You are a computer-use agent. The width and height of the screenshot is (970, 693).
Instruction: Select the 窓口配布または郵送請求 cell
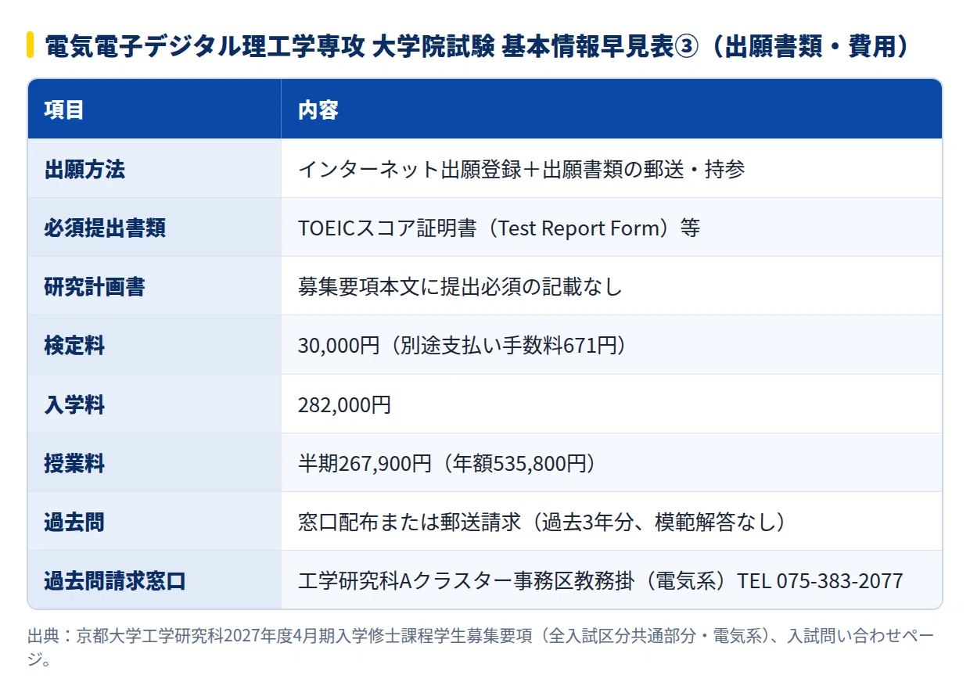(612, 522)
